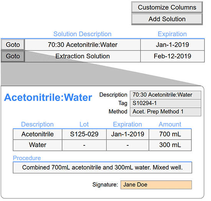Select the Extraction Solution cell
The height and width of the screenshot is (201, 211).
(82, 56)
